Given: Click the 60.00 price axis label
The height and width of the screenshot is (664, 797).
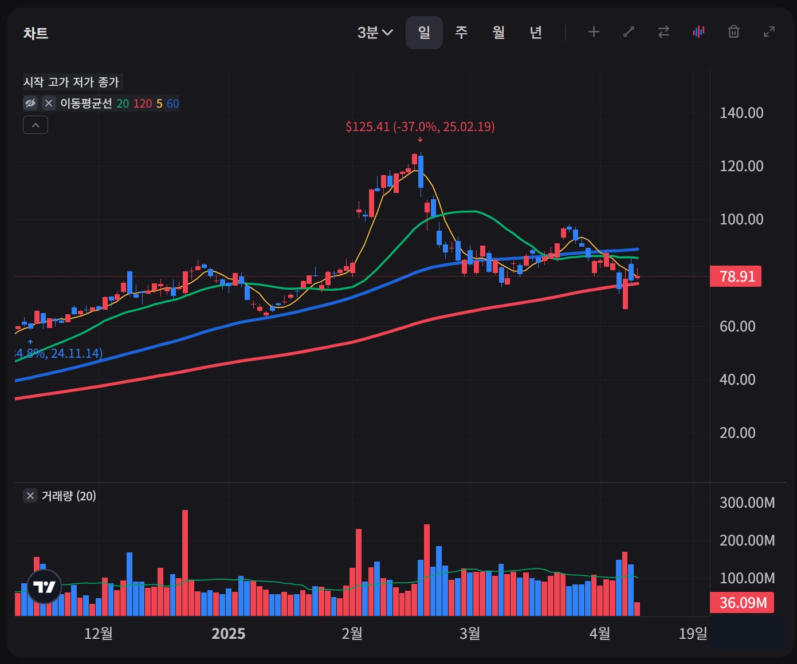Looking at the screenshot, I should [737, 326].
